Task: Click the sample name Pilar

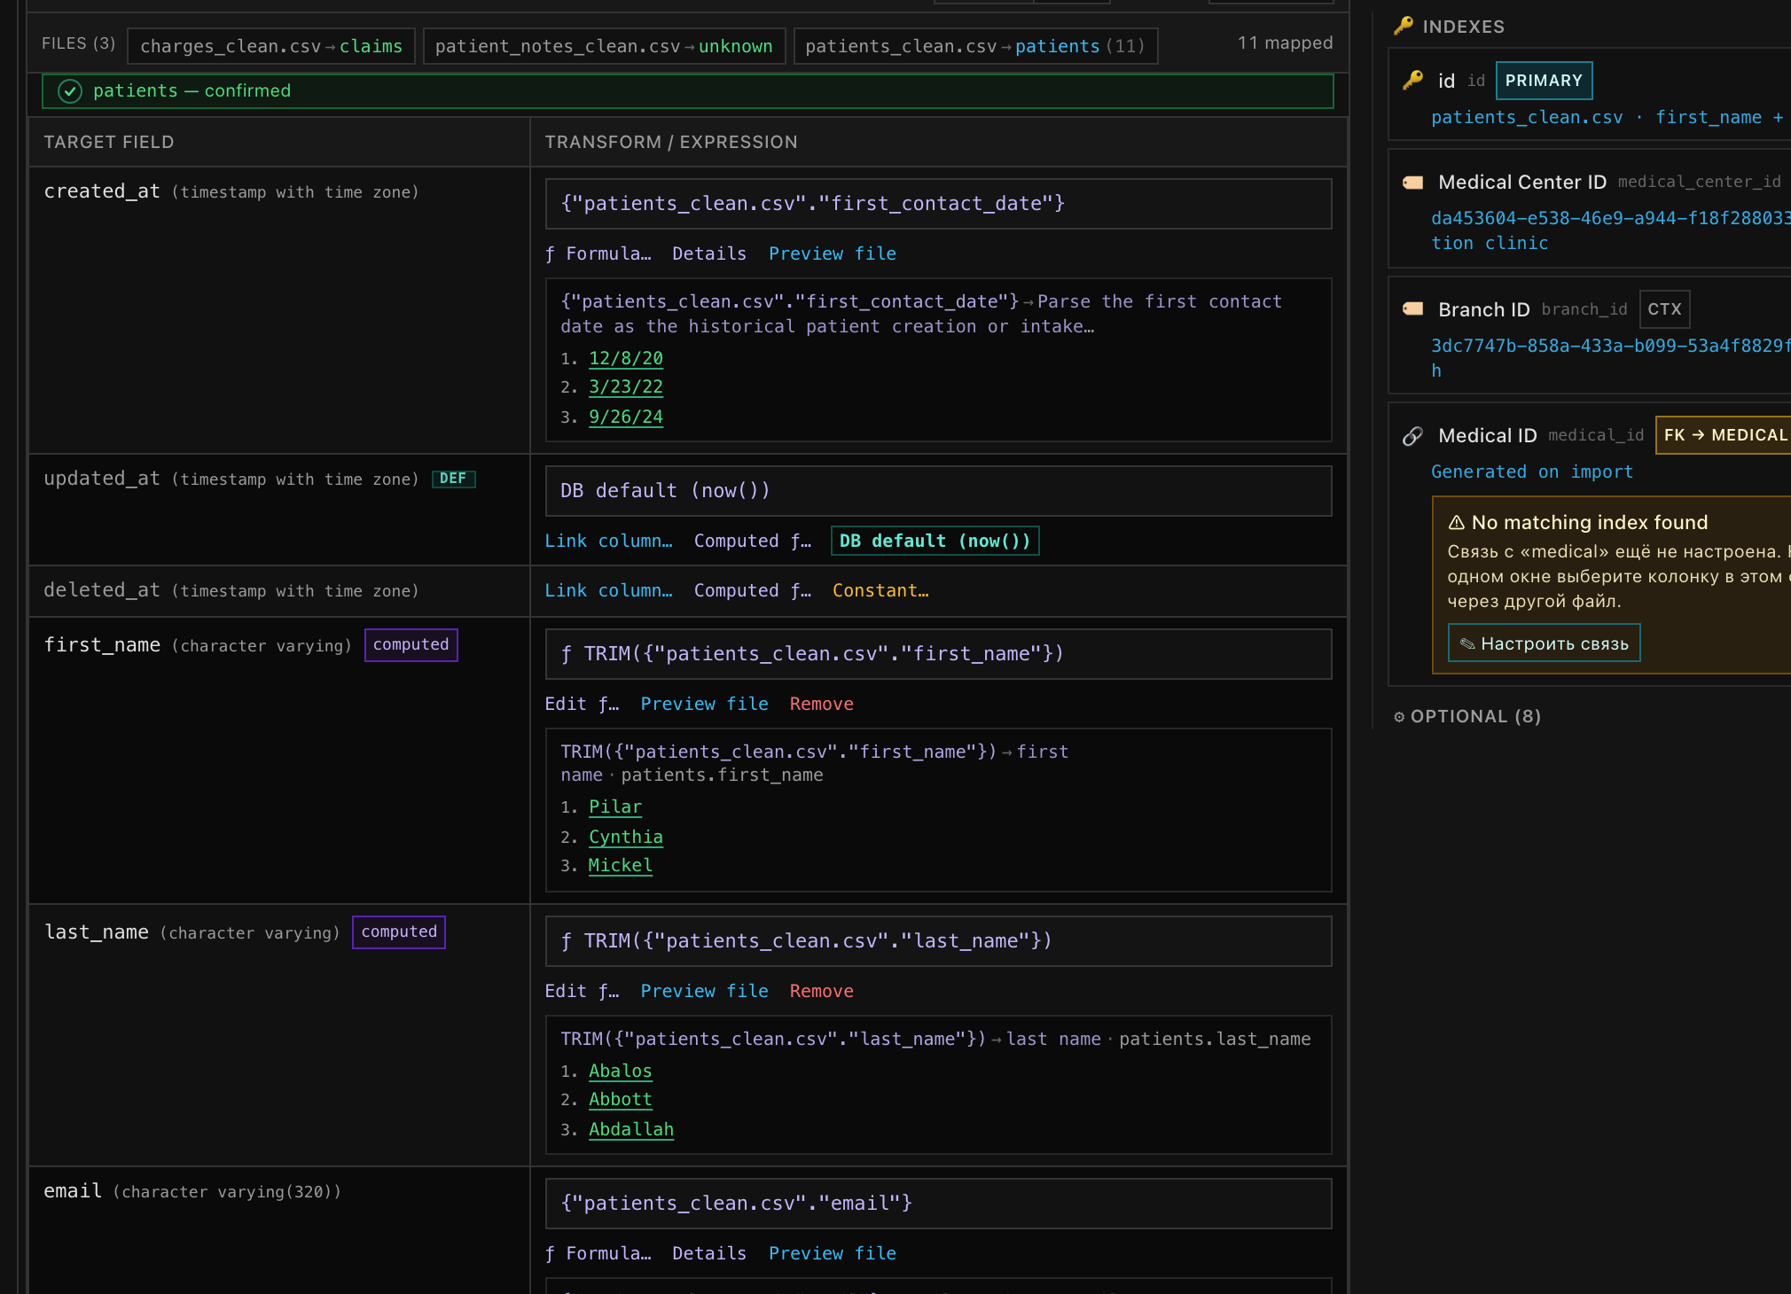Action: tap(615, 807)
